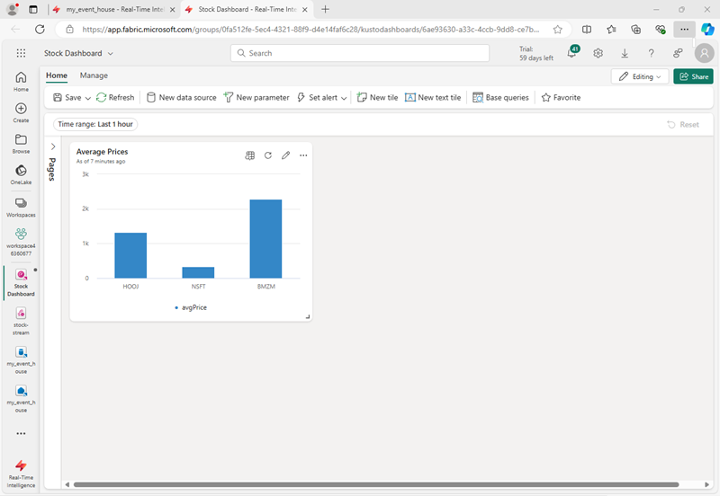Open more menu on Average Prices tile
The width and height of the screenshot is (720, 496).
pos(303,155)
